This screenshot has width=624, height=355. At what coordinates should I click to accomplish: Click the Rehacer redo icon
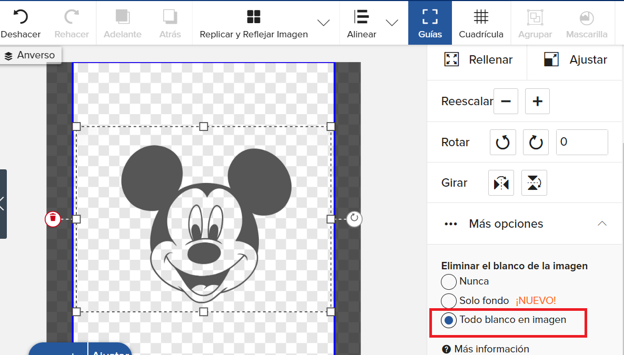pyautogui.click(x=72, y=17)
